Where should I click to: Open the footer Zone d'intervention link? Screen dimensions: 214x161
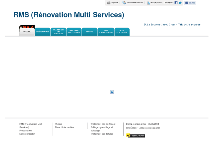pos(64,127)
